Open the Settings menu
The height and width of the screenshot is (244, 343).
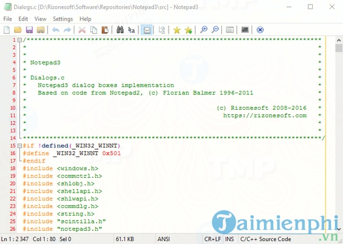click(63, 18)
